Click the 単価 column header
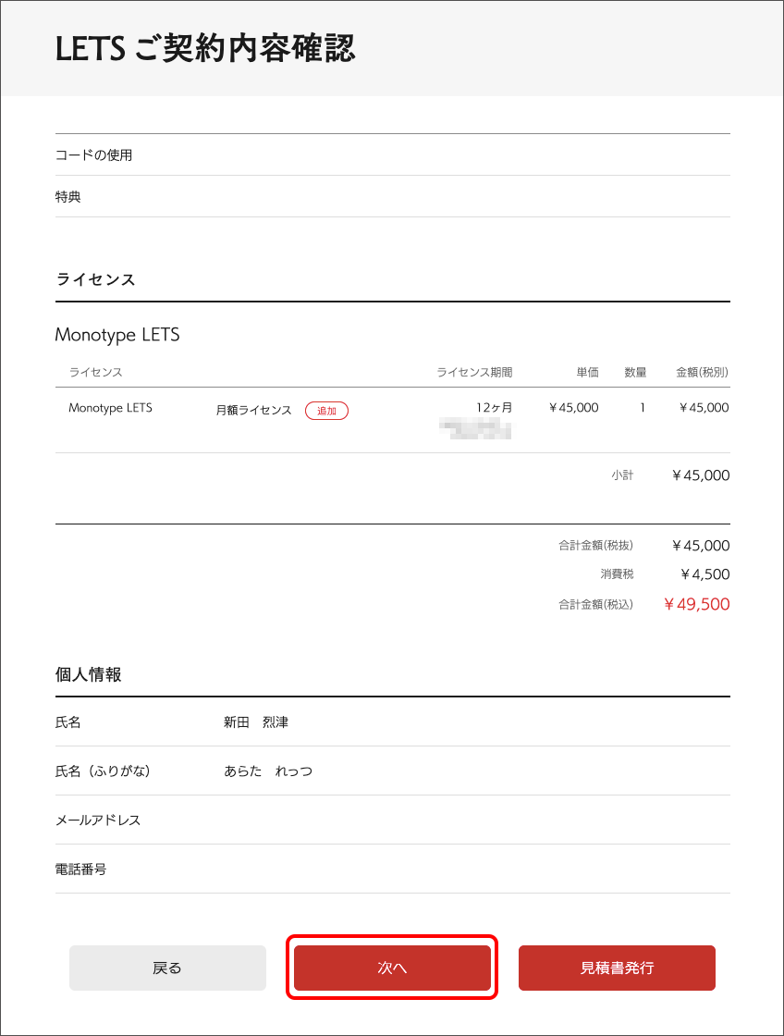 coord(587,373)
